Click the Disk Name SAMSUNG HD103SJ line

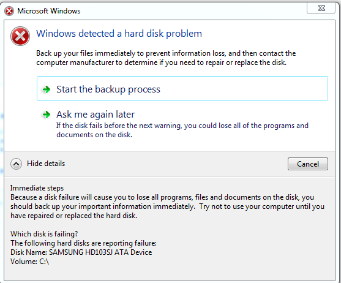pyautogui.click(x=81, y=252)
